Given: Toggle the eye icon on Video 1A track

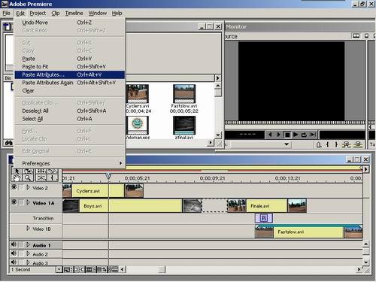Looking at the screenshot, I should click(x=14, y=202).
